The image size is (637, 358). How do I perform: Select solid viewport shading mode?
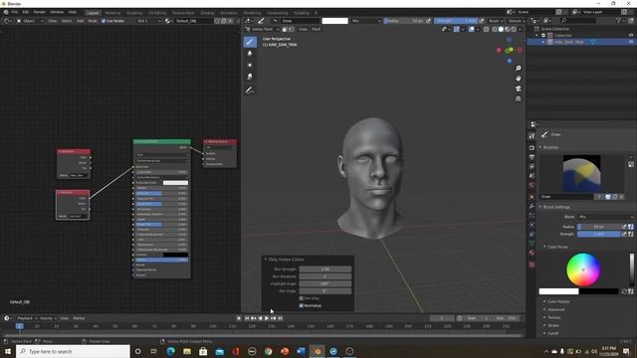point(501,29)
